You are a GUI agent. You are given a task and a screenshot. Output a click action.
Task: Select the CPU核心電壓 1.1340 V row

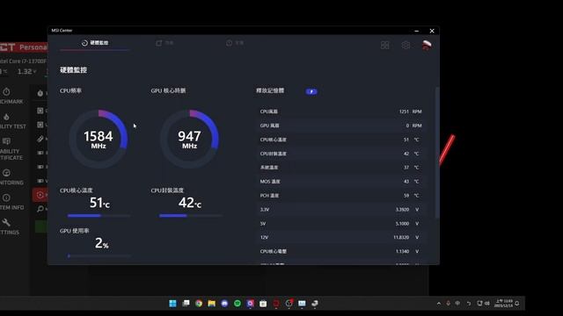click(x=340, y=251)
